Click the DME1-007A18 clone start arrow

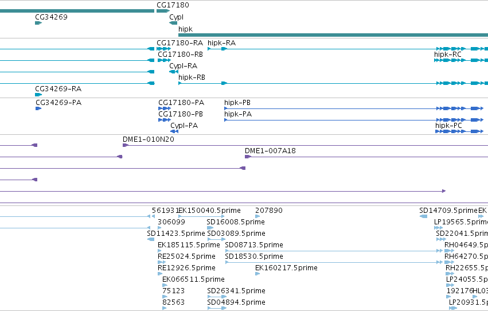coord(248,157)
